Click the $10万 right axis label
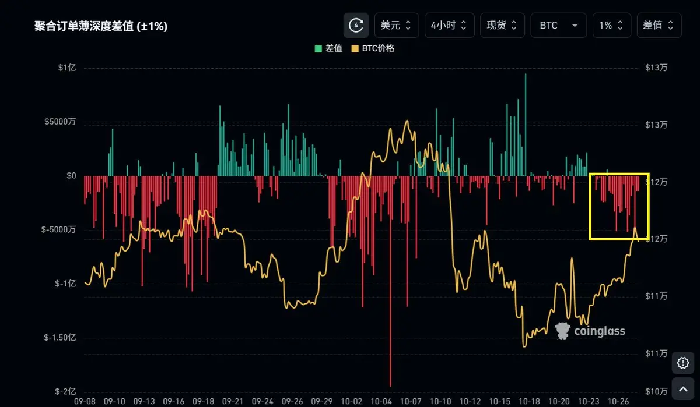The image size is (700, 407). (656, 392)
